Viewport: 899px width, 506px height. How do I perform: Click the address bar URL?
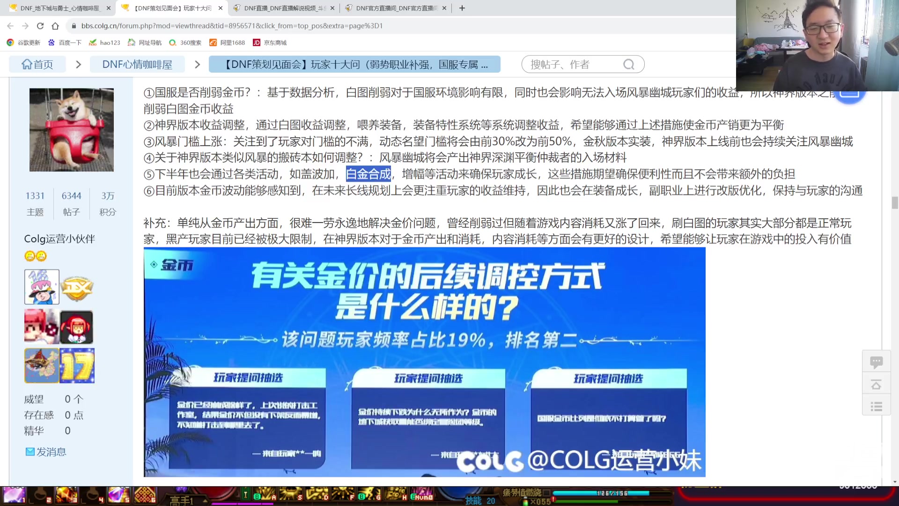pyautogui.click(x=232, y=26)
